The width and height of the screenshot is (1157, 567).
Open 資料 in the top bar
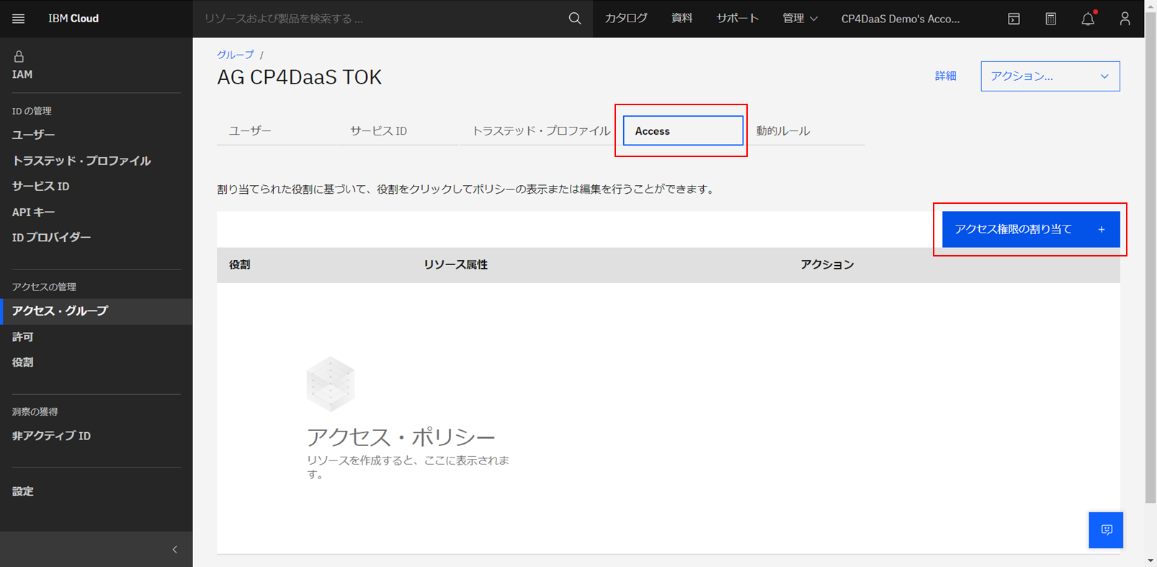click(x=682, y=19)
